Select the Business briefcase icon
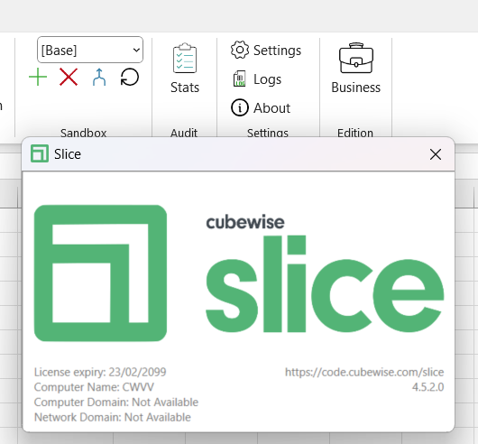478x444 pixels. pos(356,58)
